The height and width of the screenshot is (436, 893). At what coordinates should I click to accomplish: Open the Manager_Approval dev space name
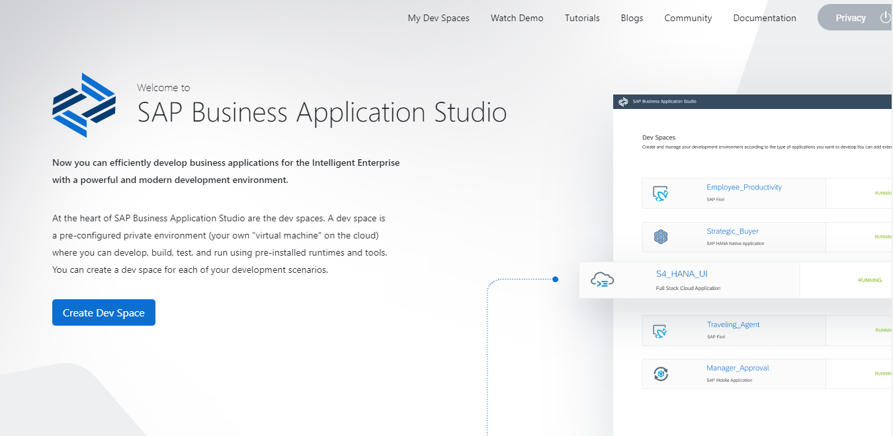(x=738, y=368)
